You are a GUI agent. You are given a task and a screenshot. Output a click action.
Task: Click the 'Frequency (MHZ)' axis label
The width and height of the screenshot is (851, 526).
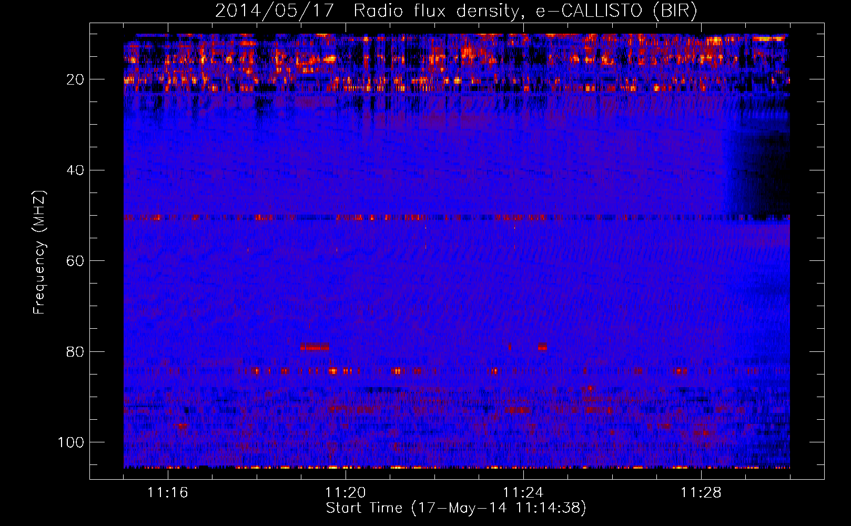[x=39, y=252]
